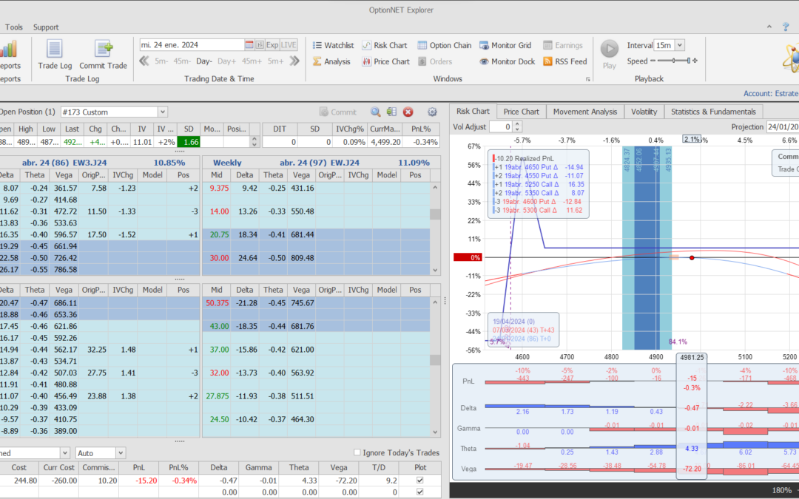The image size is (799, 499).
Task: Uncheck Plot checkbox in first row
Action: 420,479
